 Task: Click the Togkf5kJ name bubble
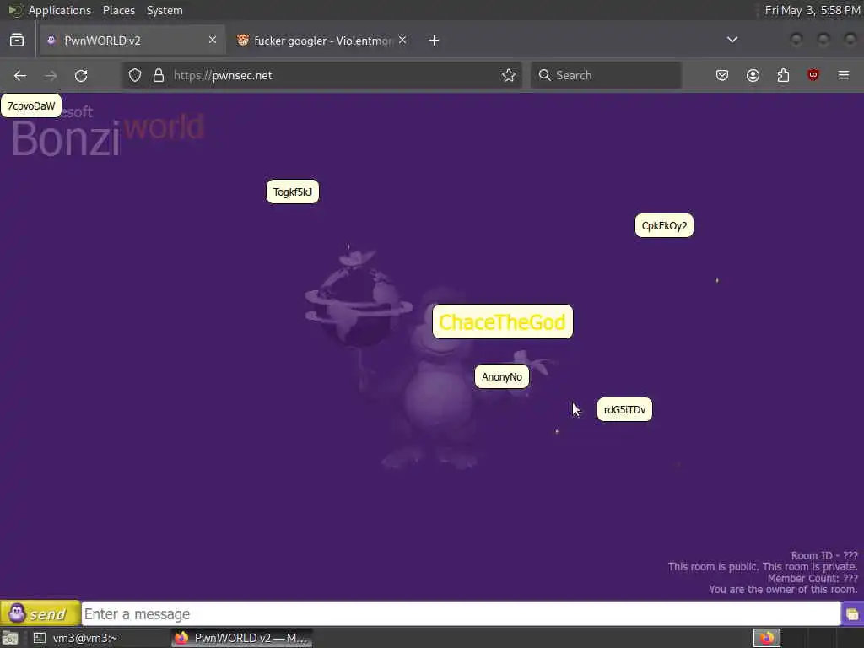(x=293, y=192)
